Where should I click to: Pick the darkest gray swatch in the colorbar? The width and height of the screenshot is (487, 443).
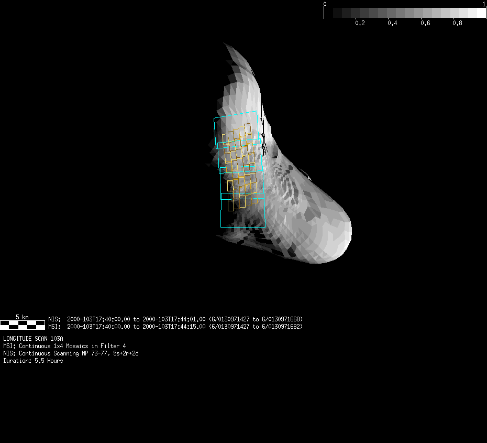[338, 13]
